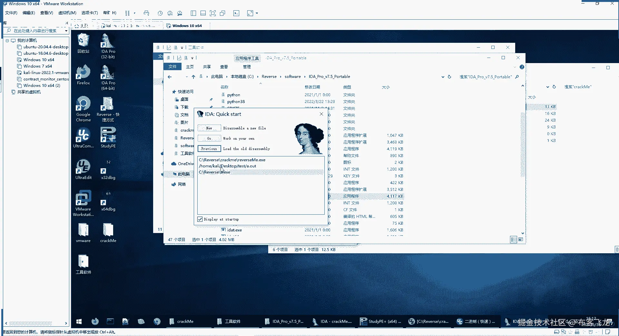Switch to StudyPE+ (x64) taskbar window
This screenshot has width=619, height=336.
[x=381, y=321]
